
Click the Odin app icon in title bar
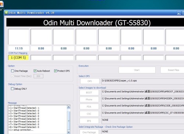pyautogui.click(x=6, y=13)
